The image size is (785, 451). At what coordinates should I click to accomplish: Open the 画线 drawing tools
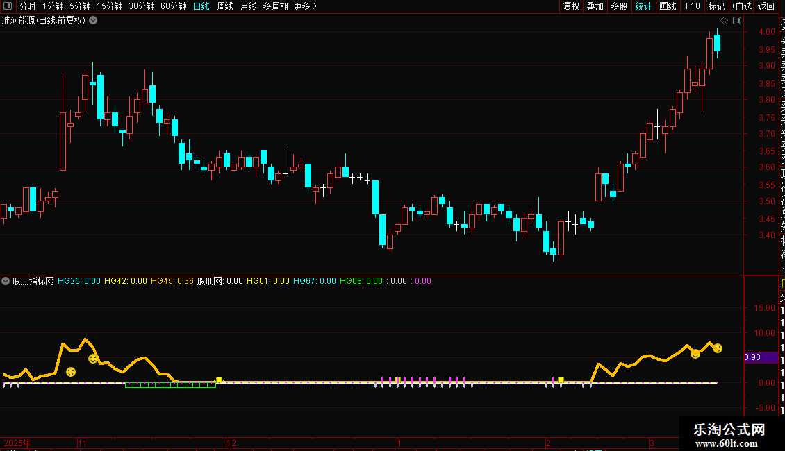coord(668,6)
